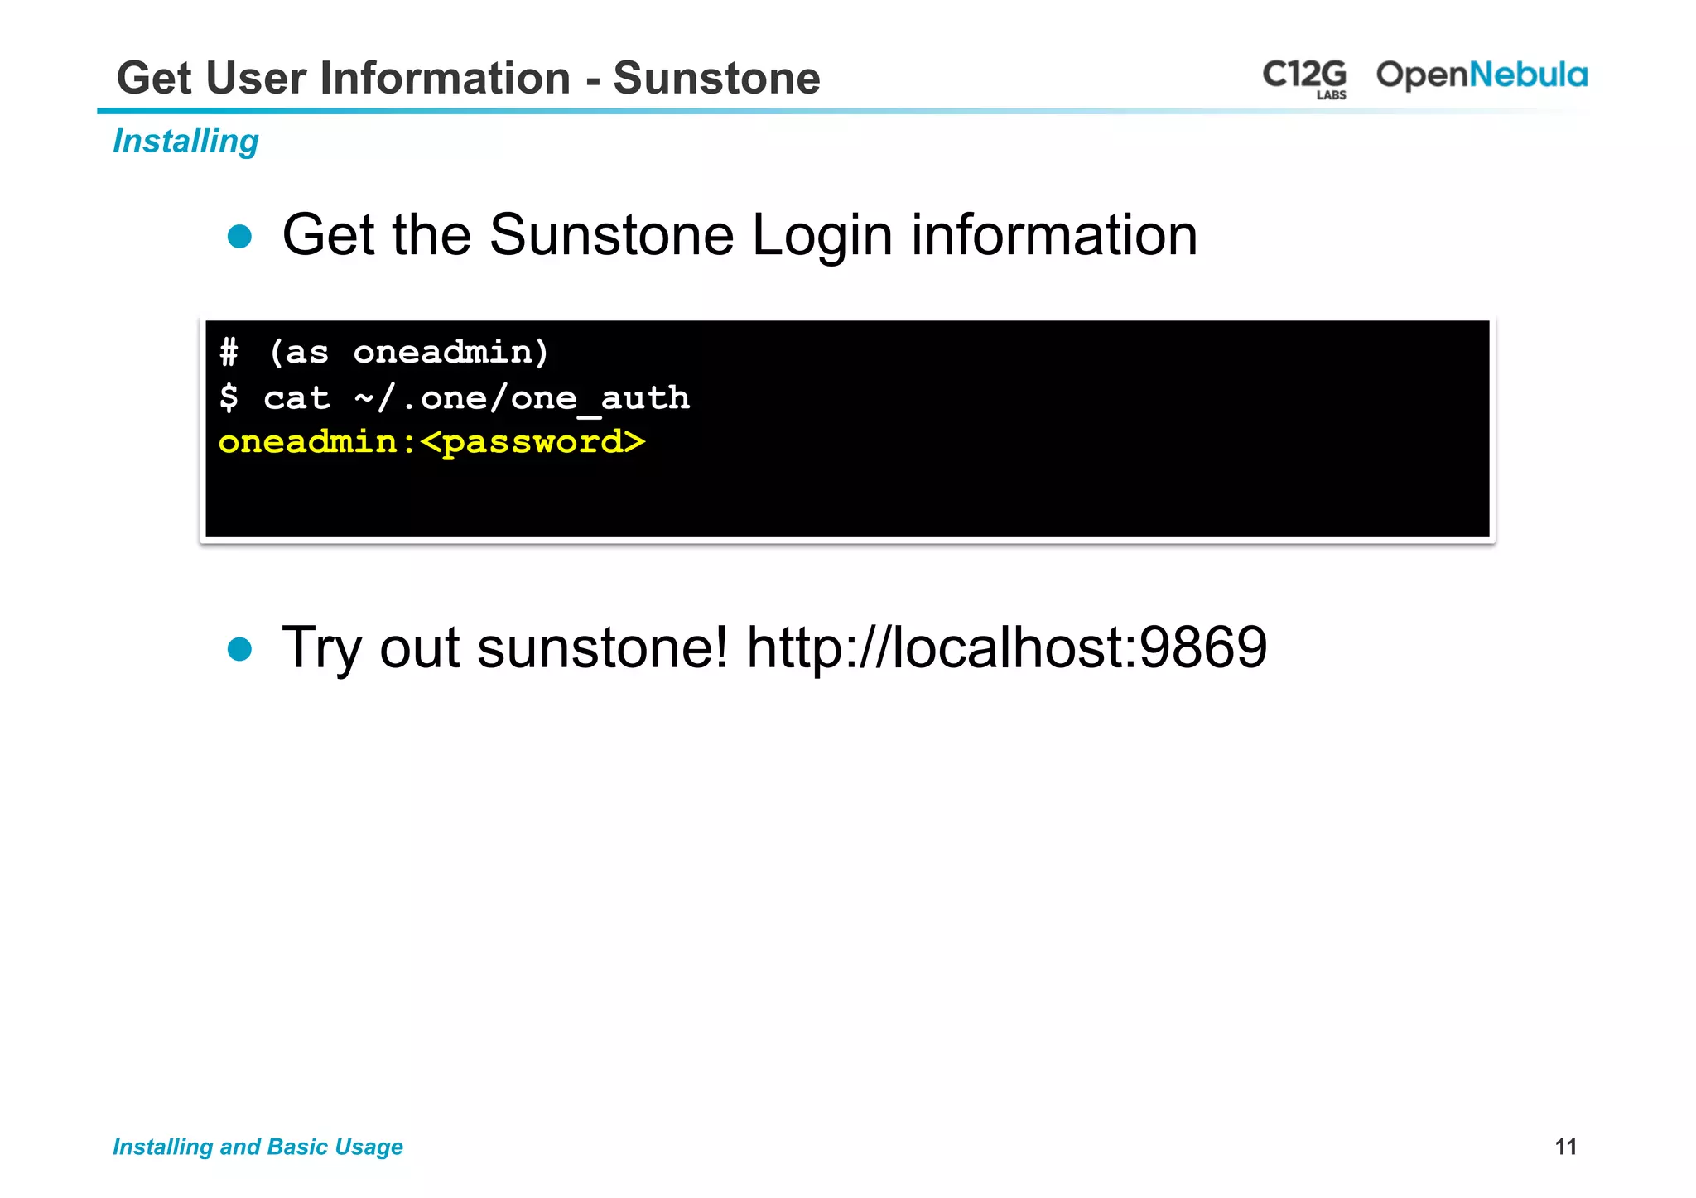Click the OpenNebula logo
This screenshot has height=1198, width=1696.
pyautogui.click(x=1482, y=75)
